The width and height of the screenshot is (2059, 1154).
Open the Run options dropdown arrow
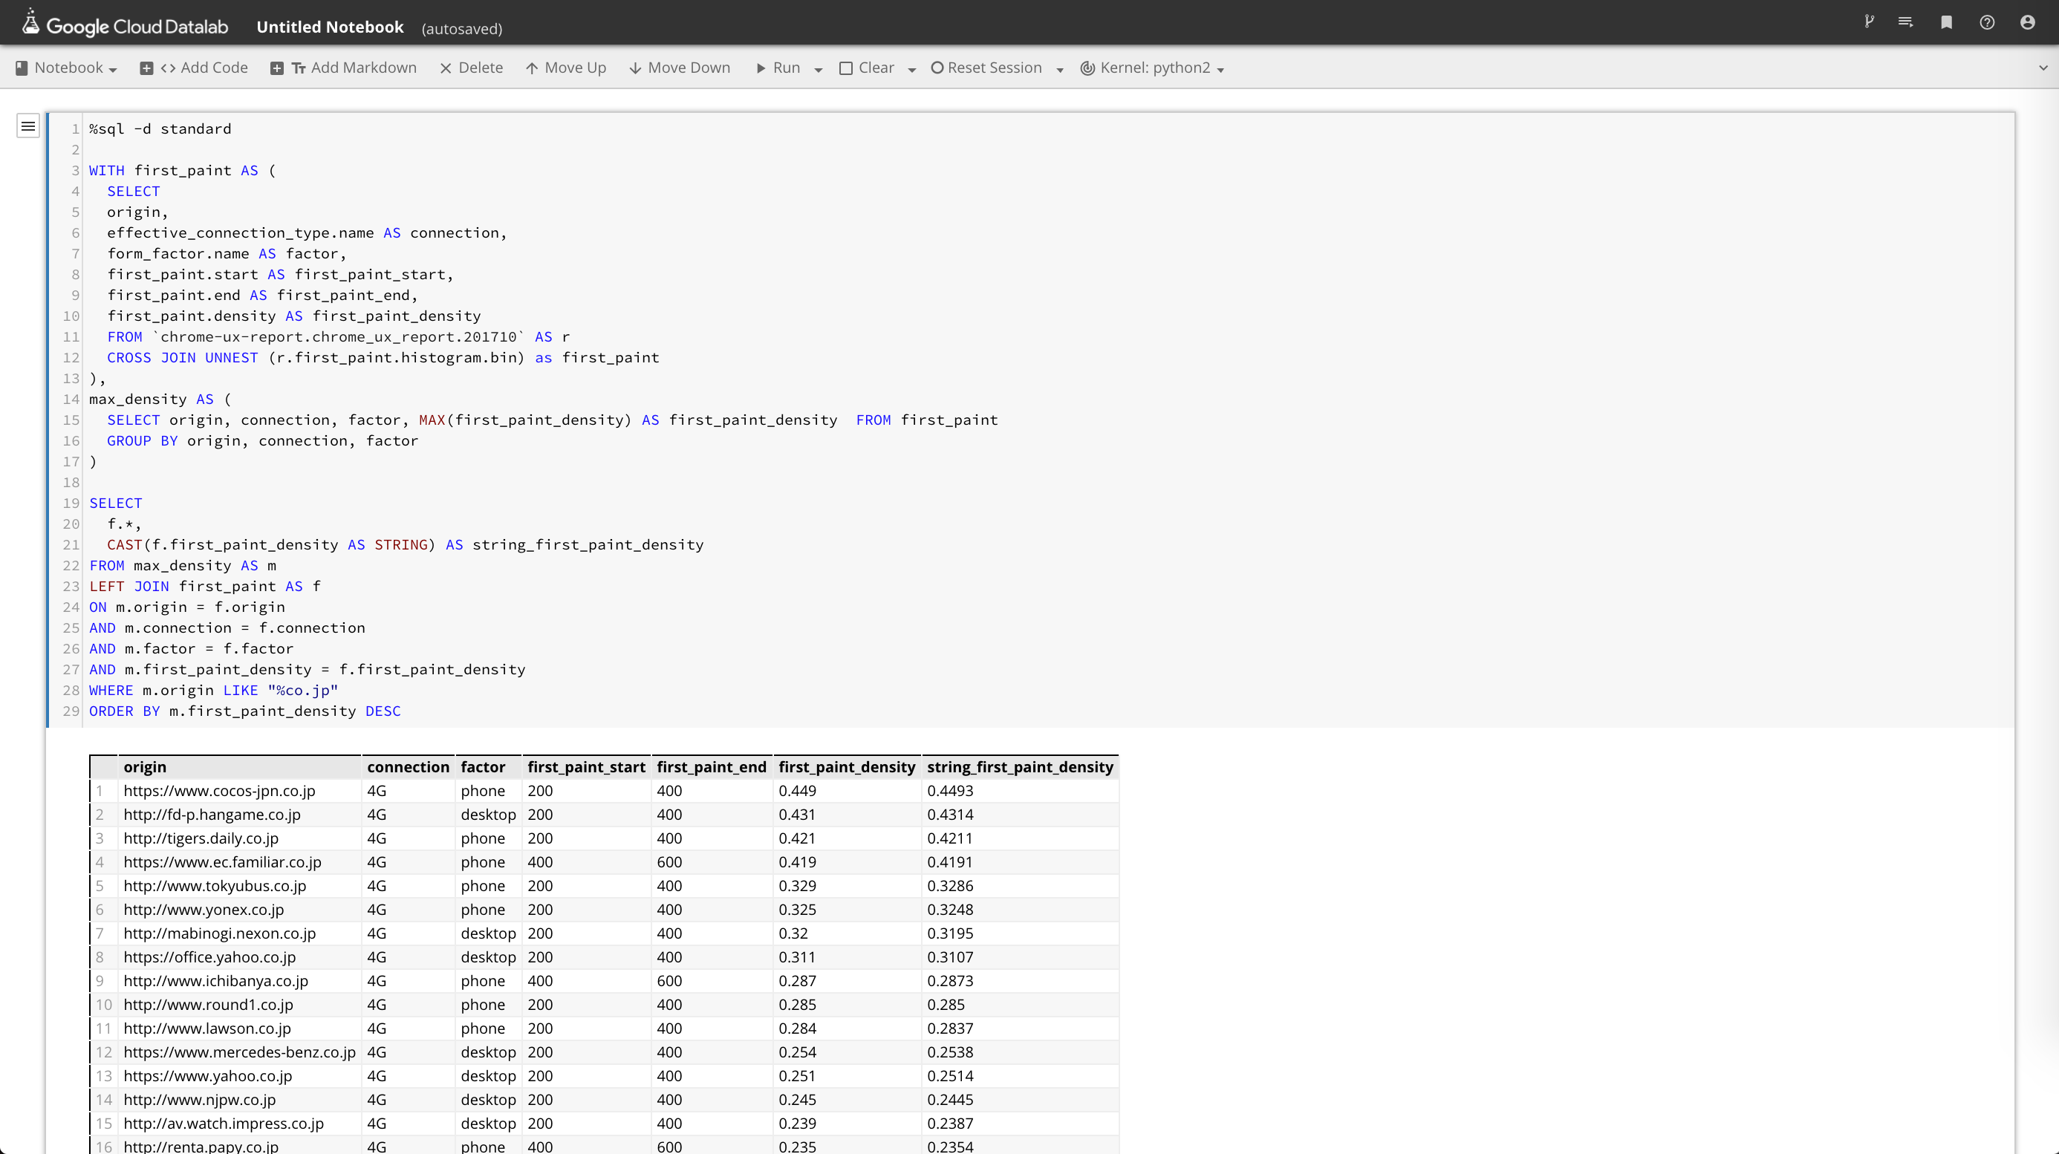point(819,70)
